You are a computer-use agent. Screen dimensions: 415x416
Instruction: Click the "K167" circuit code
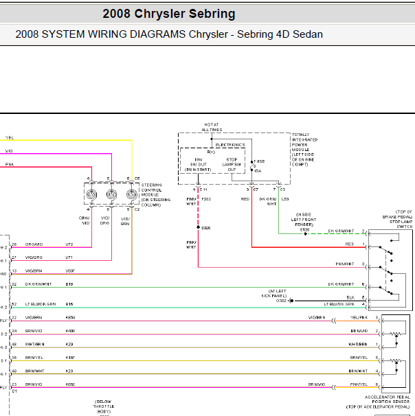70,358
